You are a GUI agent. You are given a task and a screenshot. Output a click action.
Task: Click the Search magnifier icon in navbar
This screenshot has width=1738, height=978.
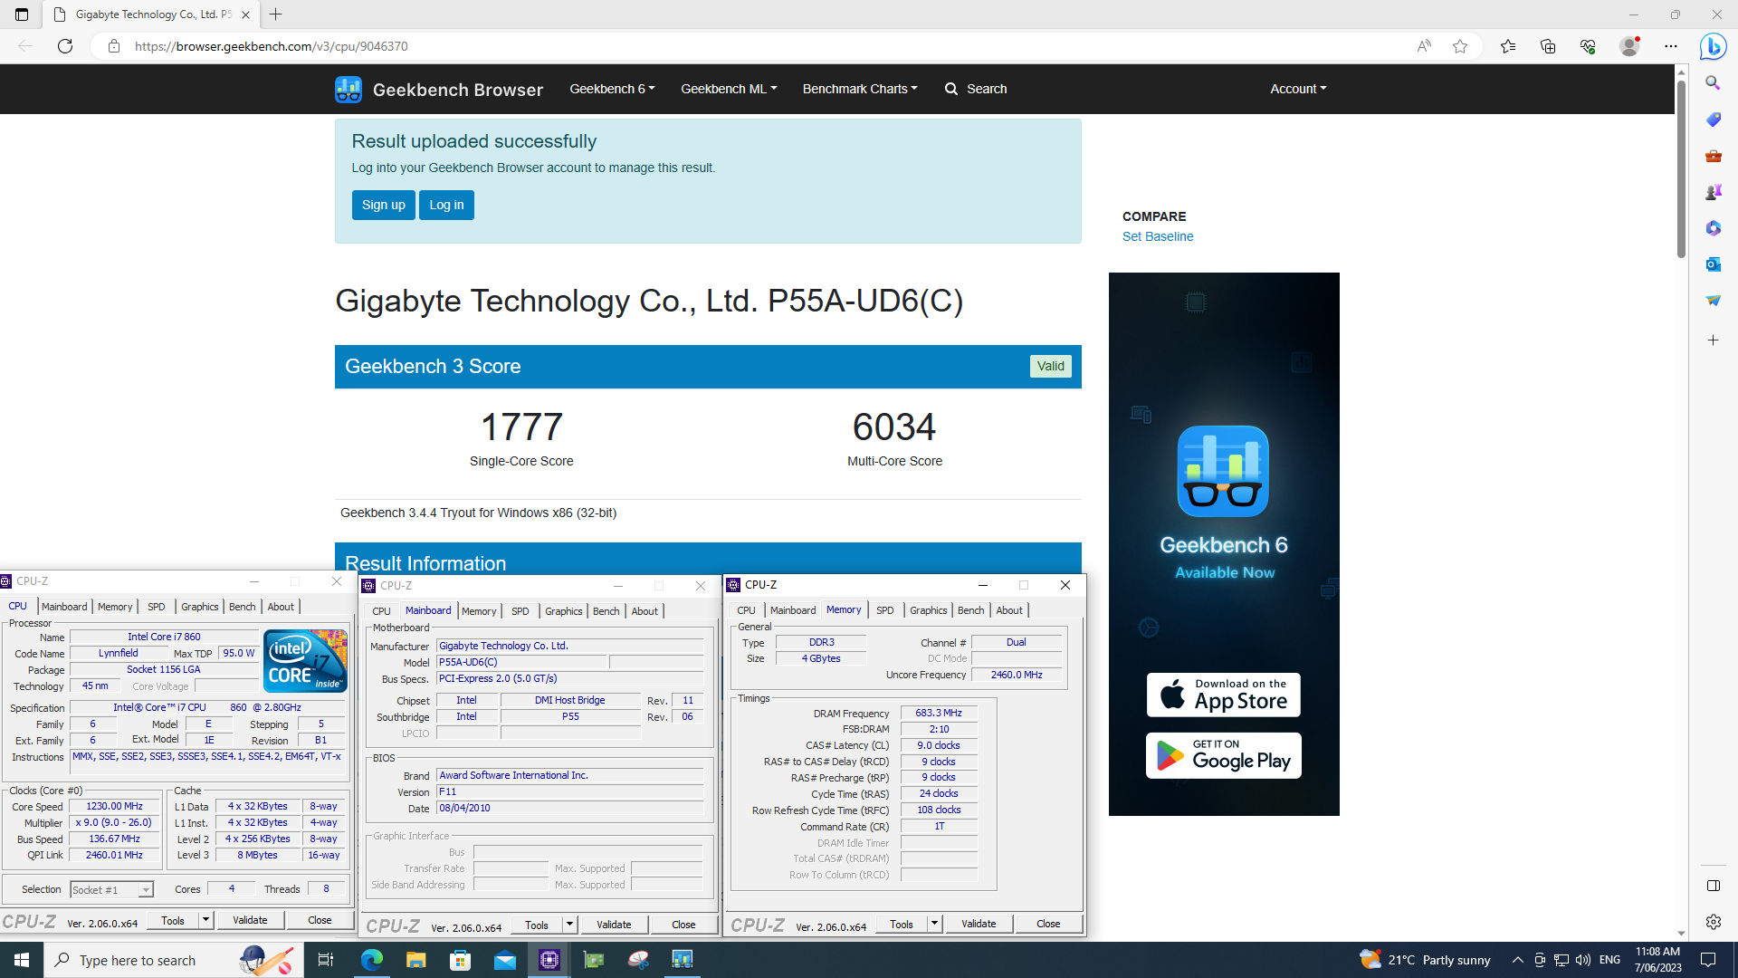[951, 89]
